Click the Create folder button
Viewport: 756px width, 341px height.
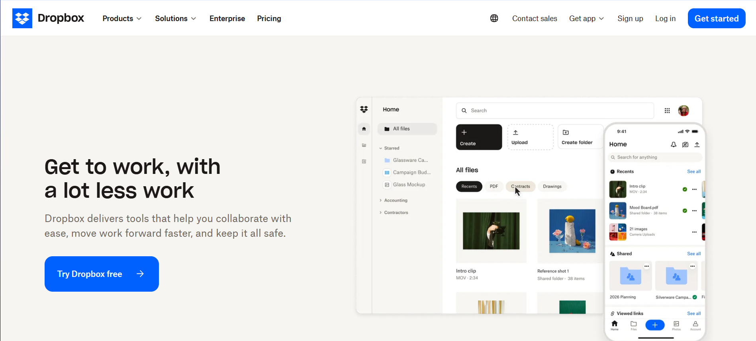click(581, 137)
